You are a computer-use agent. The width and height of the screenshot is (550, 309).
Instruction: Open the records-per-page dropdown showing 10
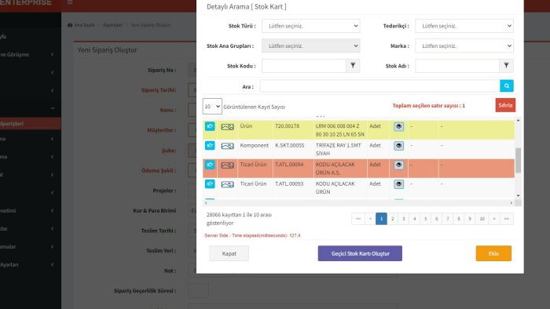tap(212, 107)
